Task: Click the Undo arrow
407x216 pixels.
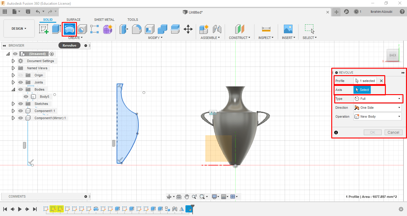Action: click(x=38, y=12)
